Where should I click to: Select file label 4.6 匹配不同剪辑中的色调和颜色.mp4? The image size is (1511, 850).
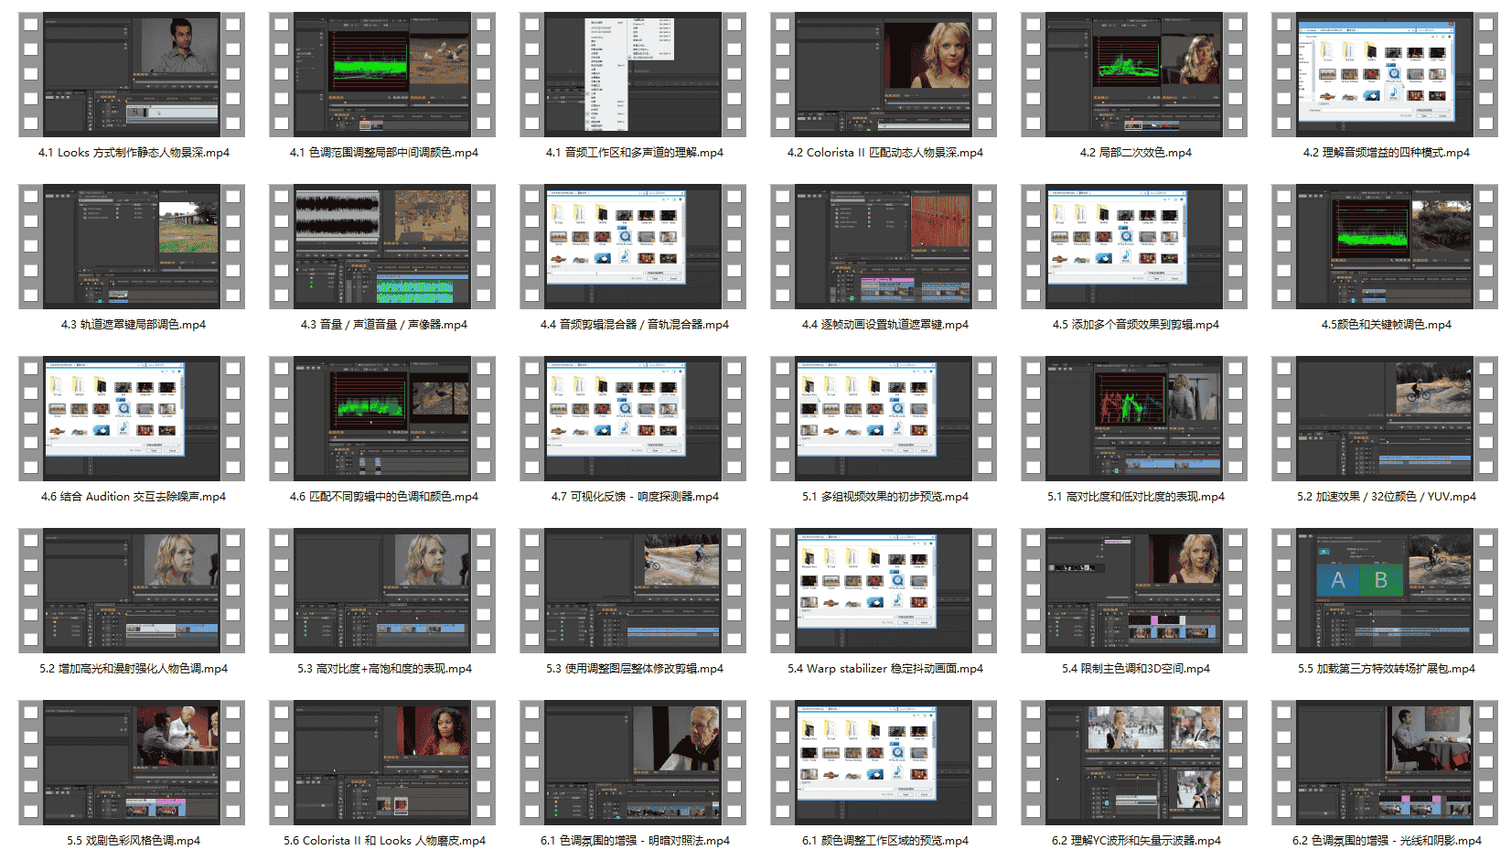pyautogui.click(x=383, y=497)
